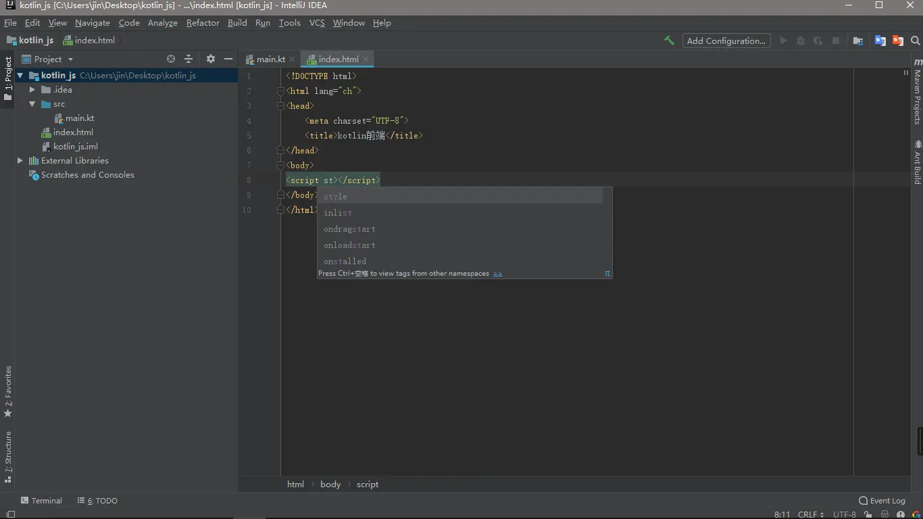Click the Stop square icon in toolbar
This screenshot has width=923, height=519.
836,41
